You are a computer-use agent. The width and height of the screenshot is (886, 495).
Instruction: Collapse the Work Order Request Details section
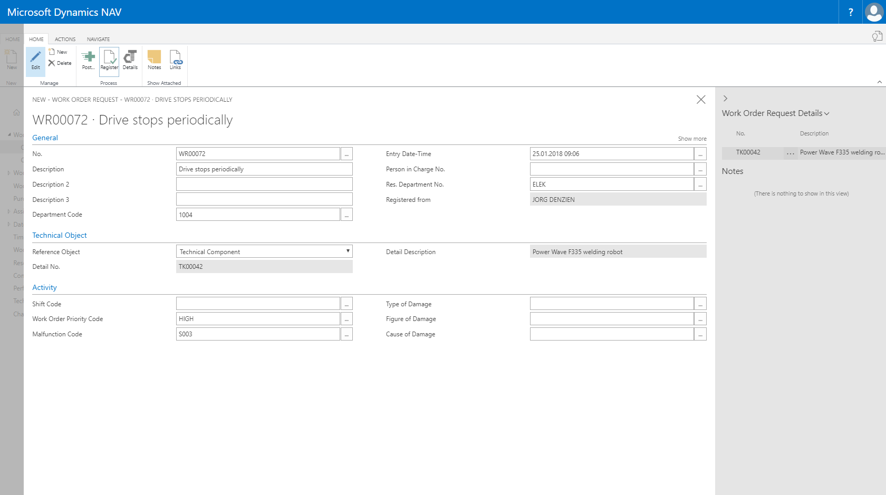click(x=826, y=113)
